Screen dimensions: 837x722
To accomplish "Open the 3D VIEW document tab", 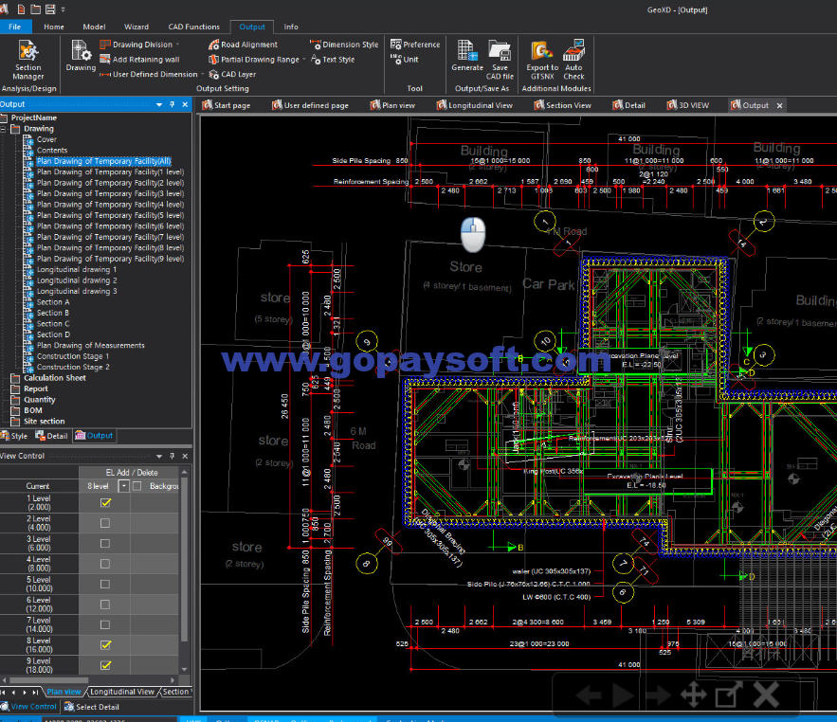I will pos(687,105).
